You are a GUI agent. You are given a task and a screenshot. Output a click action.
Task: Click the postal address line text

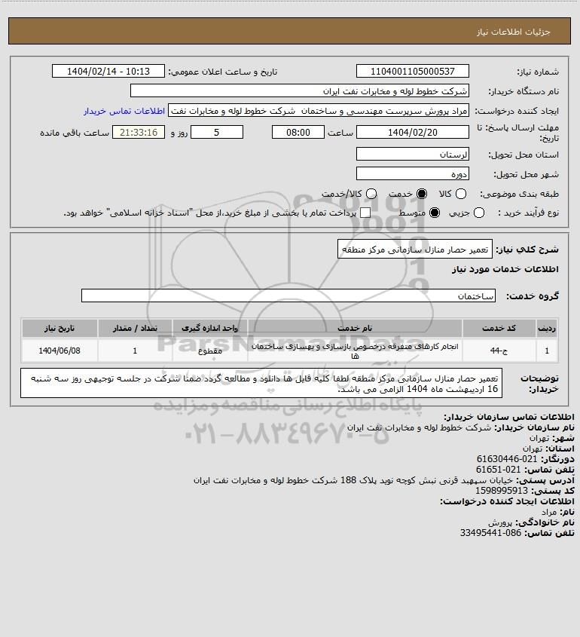click(353, 480)
